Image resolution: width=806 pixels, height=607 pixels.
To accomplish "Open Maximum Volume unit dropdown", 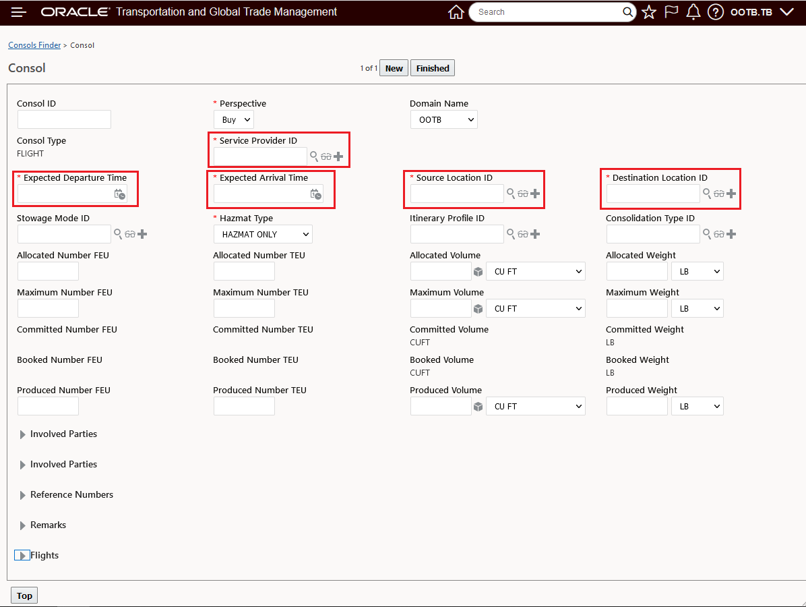I will 536,309.
